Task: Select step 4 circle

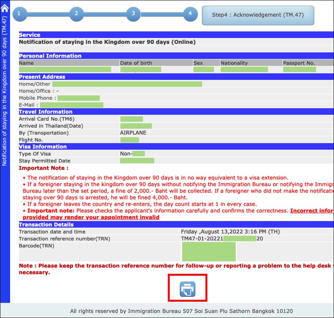Action: pyautogui.click(x=190, y=14)
